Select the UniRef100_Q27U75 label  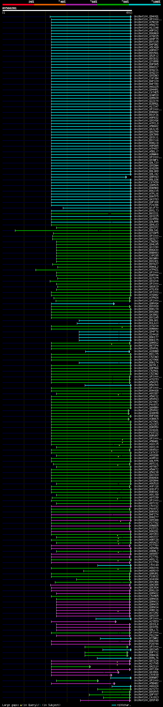click(146, 278)
